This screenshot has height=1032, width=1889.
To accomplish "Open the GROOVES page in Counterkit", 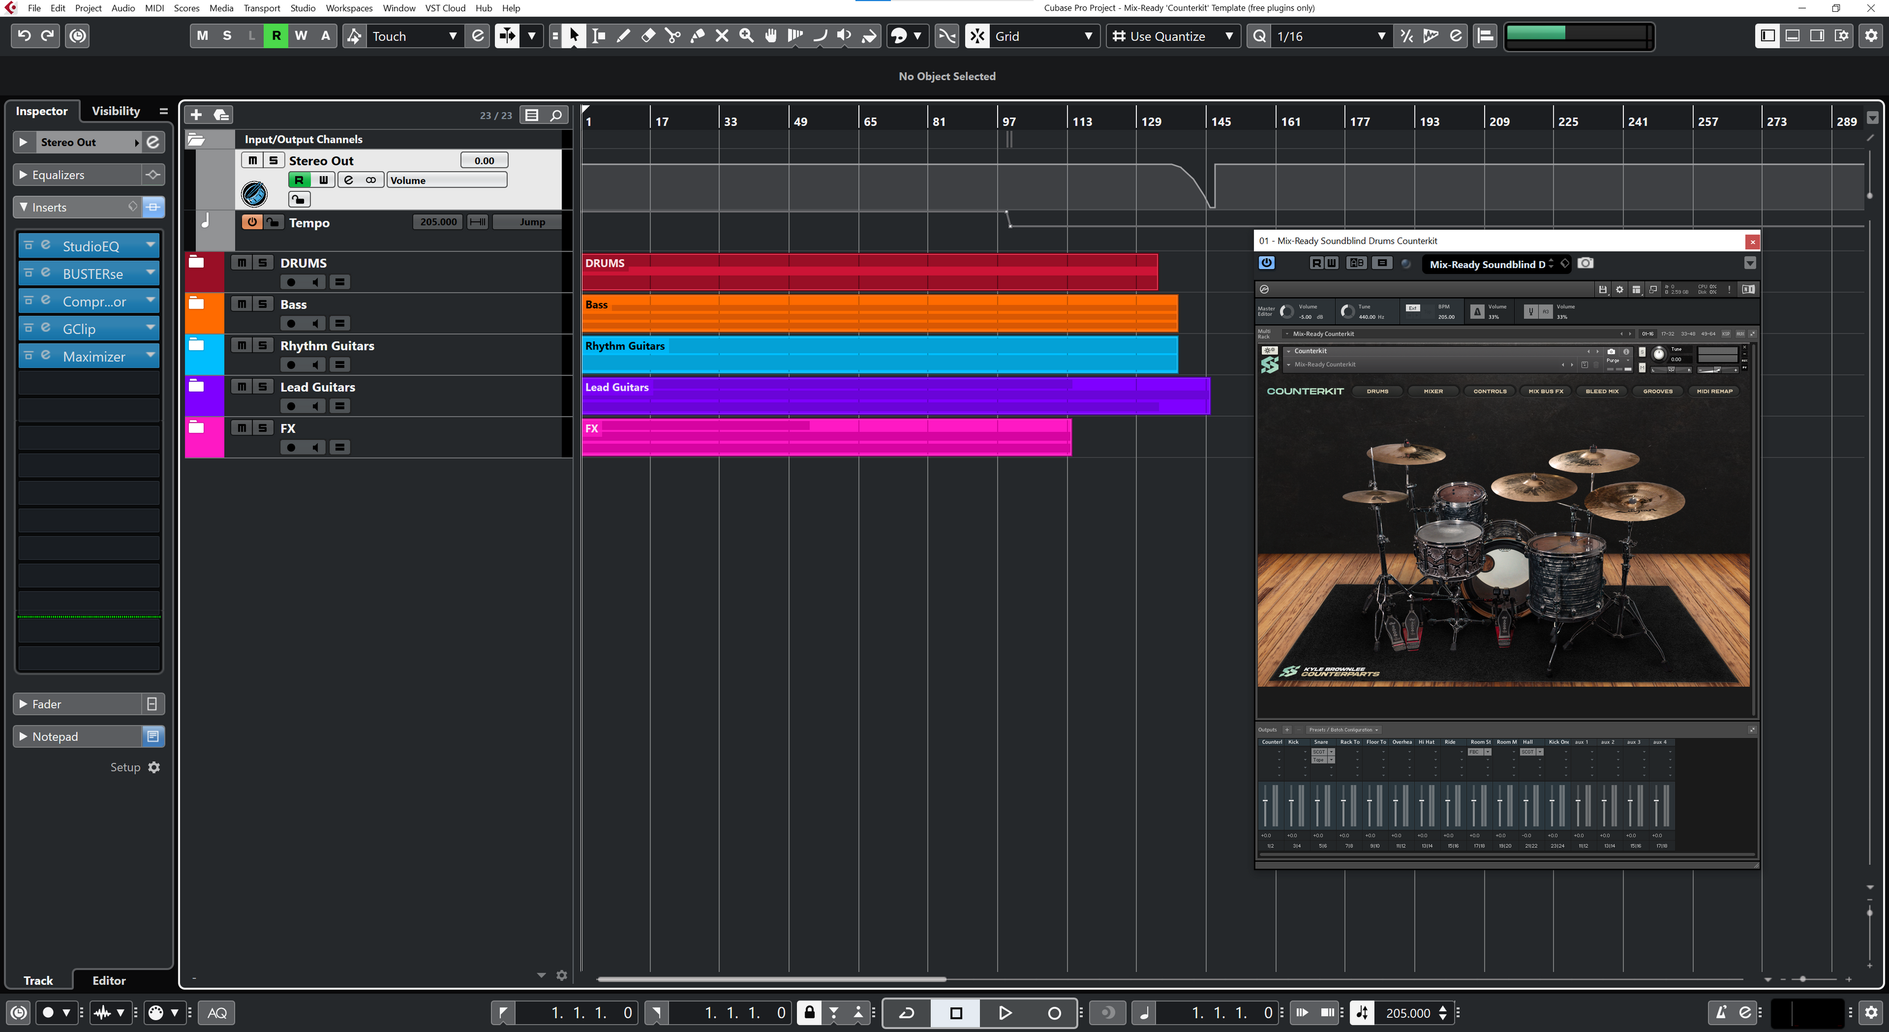I will click(x=1658, y=391).
